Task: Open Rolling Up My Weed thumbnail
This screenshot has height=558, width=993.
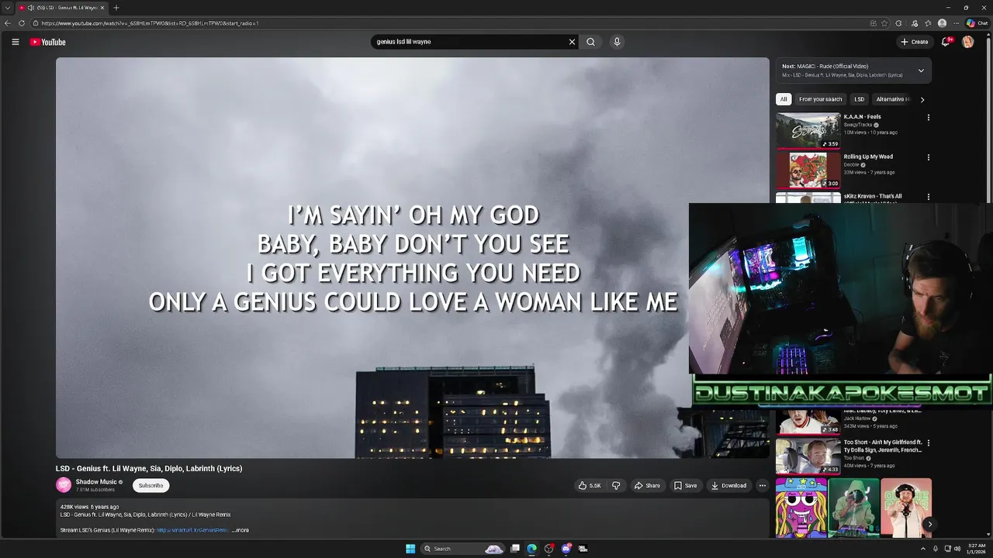Action: click(x=808, y=170)
